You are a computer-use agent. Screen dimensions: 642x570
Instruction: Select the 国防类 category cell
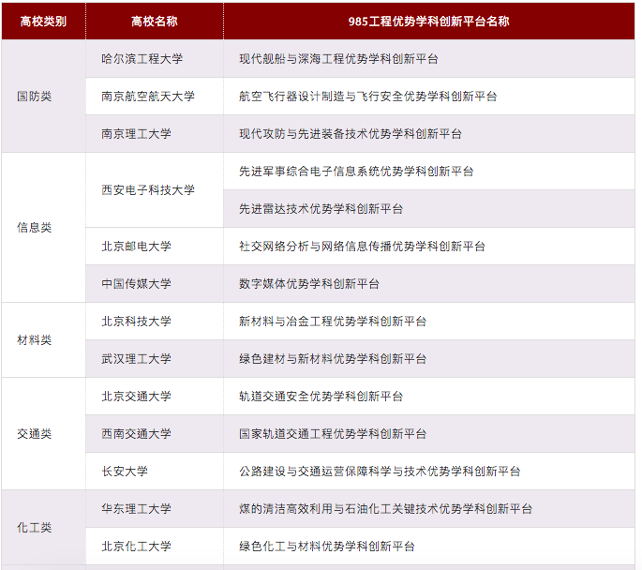[43, 97]
